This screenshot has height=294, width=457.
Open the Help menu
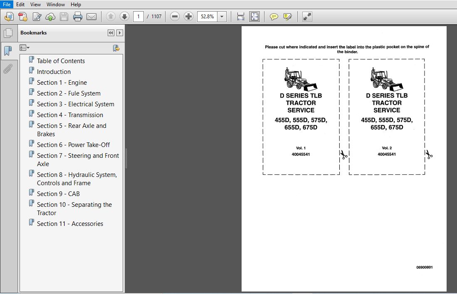click(x=76, y=5)
